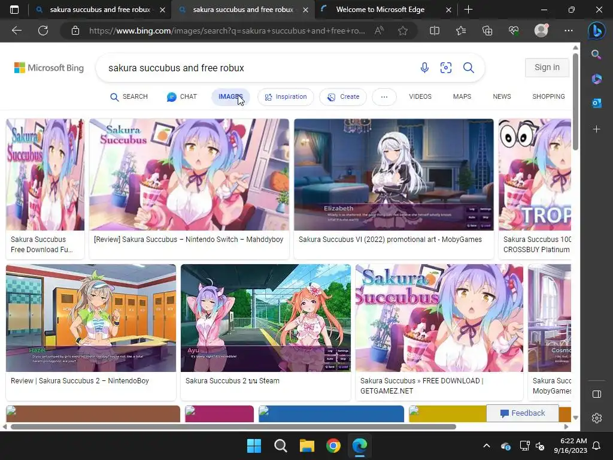Open Sakura Succubus VI MobyGames promotional image
This screenshot has height=460, width=613.
(394, 174)
